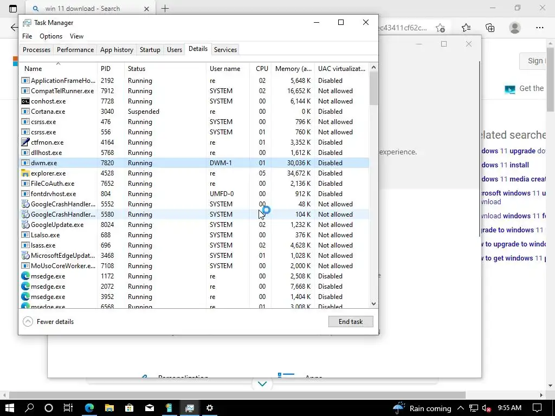
Task: Sort by the PID column header
Action: (111, 69)
